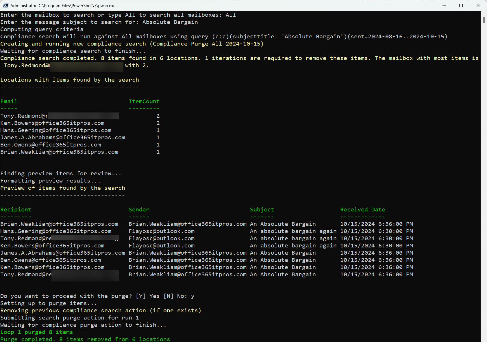
Task: Click the Sender column header
Action: point(139,209)
